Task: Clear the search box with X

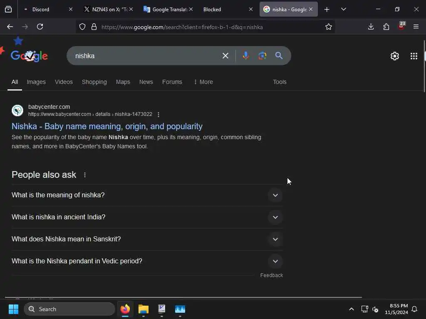Action: pos(225,56)
